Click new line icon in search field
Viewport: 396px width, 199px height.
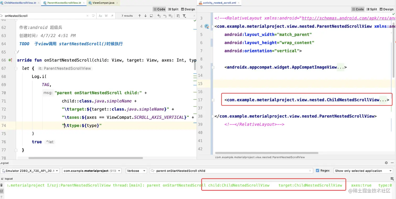(93, 16)
